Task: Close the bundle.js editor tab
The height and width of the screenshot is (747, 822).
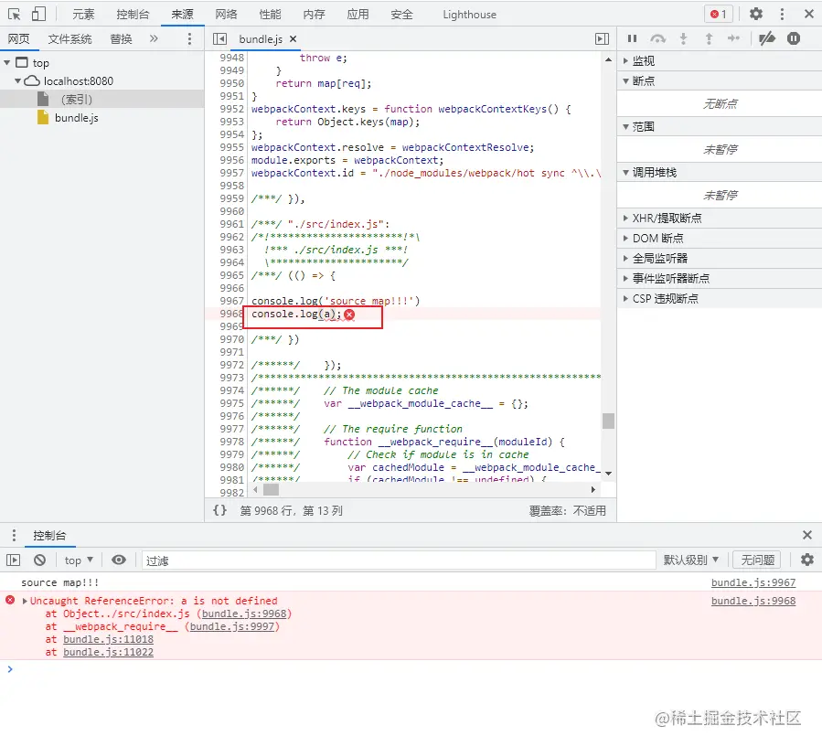Action: point(293,38)
